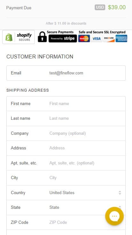
Task: Click the Country dropdown arrows
Action: [x=120, y=193]
